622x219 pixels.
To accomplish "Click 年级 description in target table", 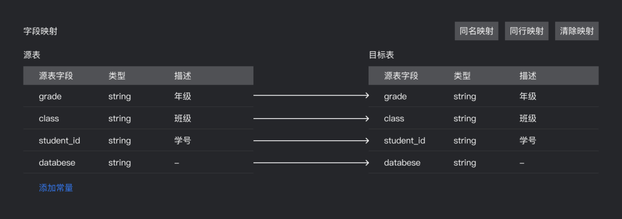I will pyautogui.click(x=528, y=96).
